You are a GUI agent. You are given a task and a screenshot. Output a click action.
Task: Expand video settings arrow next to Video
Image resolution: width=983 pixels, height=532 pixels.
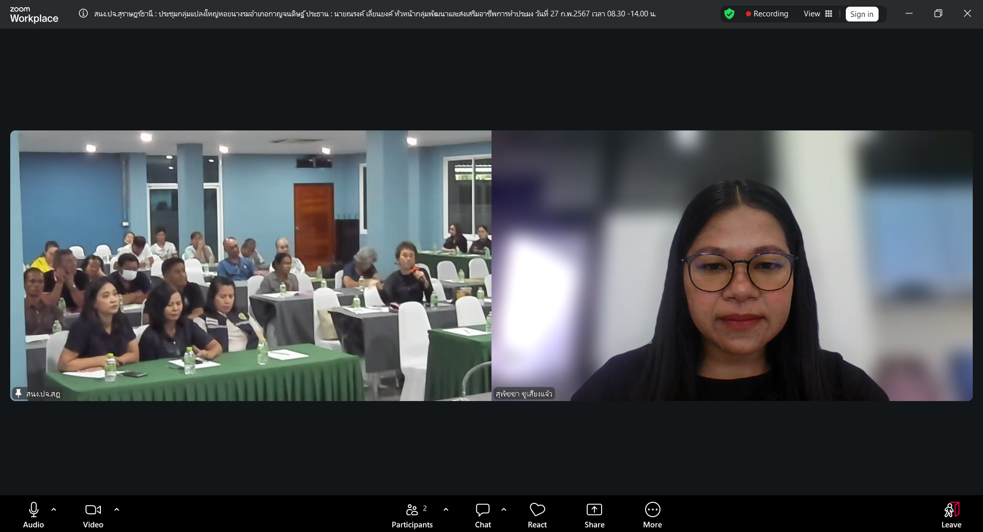[117, 509]
